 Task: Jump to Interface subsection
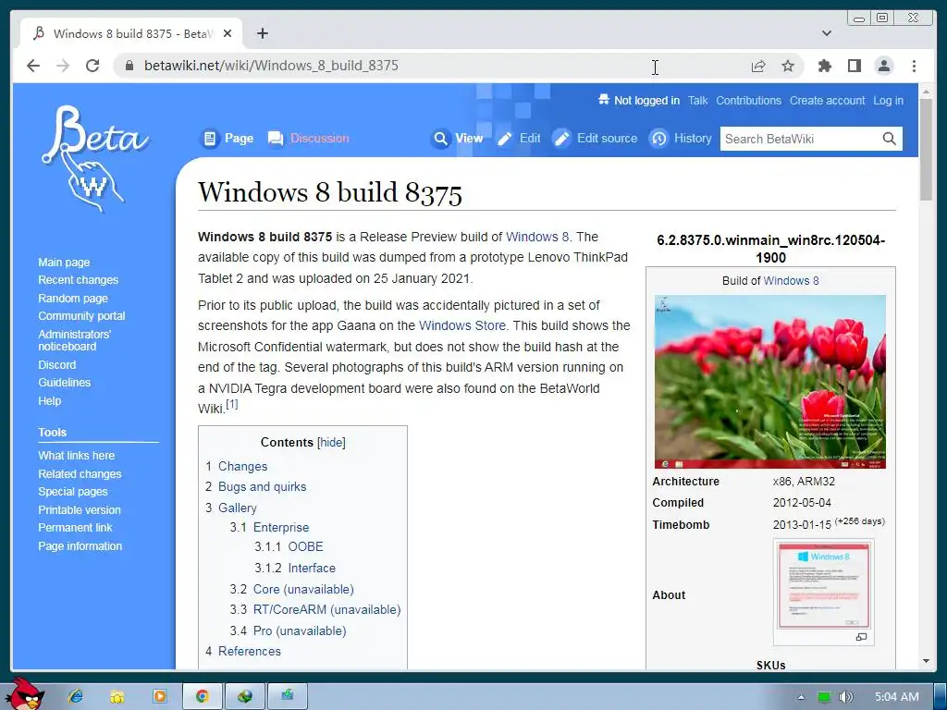click(x=312, y=568)
